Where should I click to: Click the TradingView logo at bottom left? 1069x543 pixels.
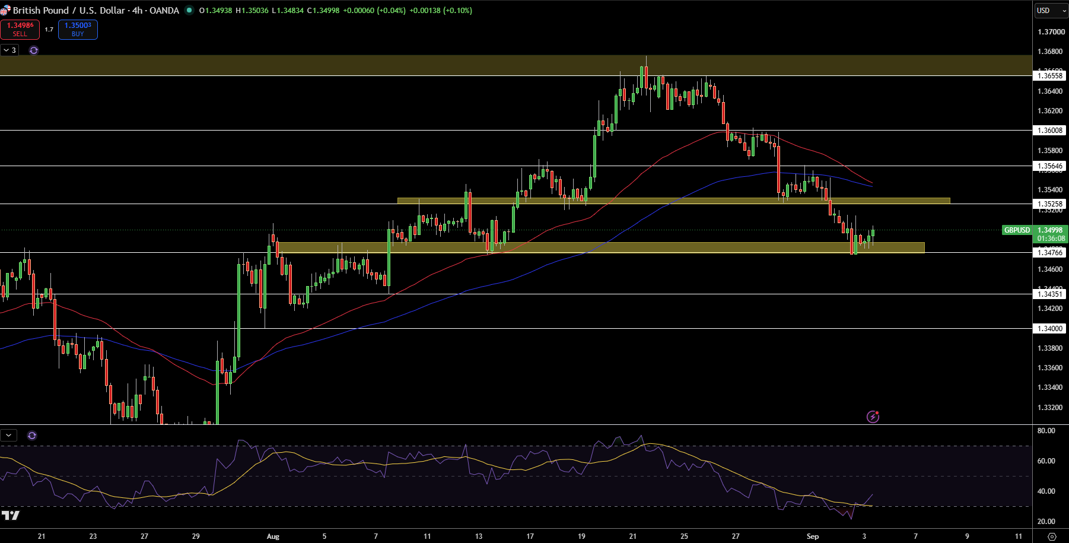pos(11,515)
